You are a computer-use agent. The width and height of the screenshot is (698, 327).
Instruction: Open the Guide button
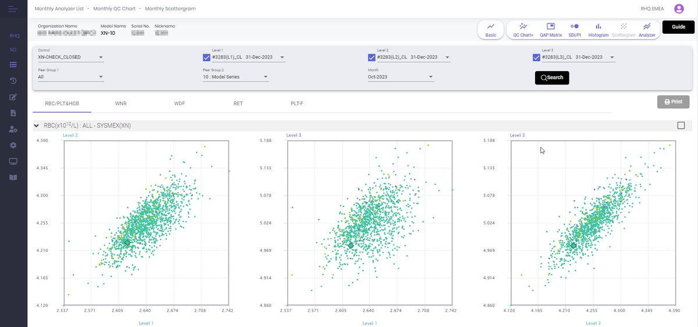pyautogui.click(x=678, y=27)
